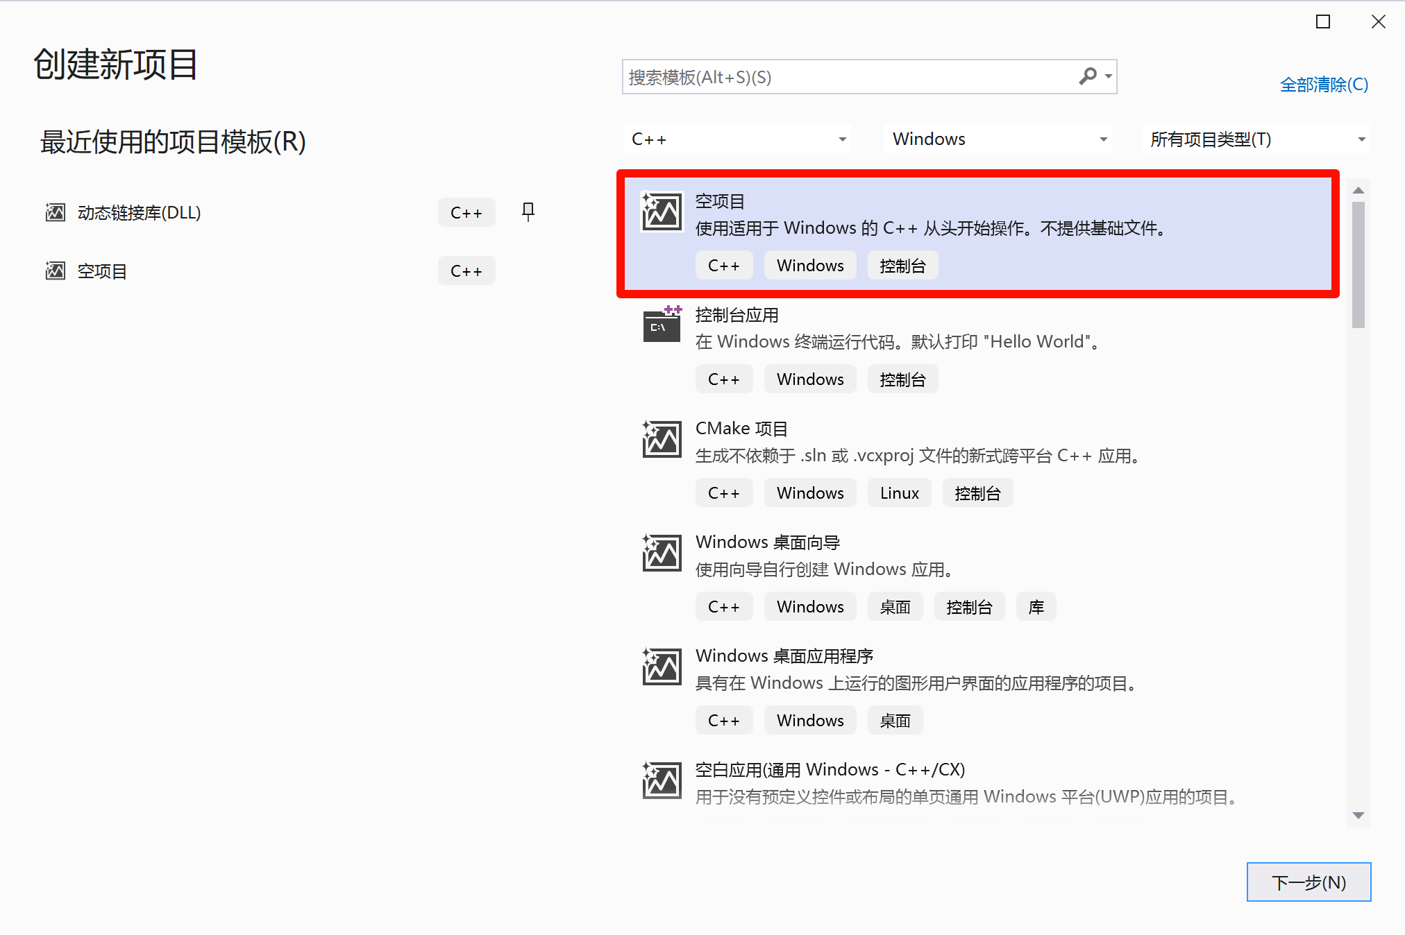Click the 全部清除(C) link

pyautogui.click(x=1323, y=85)
